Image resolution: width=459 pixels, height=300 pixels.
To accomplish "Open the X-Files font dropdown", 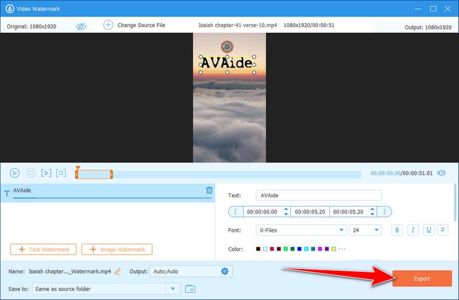I will coord(301,230).
